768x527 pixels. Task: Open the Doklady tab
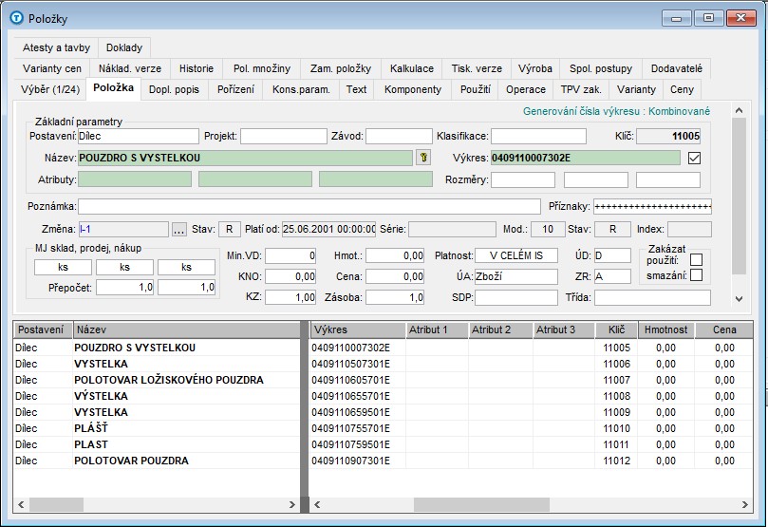coord(124,47)
